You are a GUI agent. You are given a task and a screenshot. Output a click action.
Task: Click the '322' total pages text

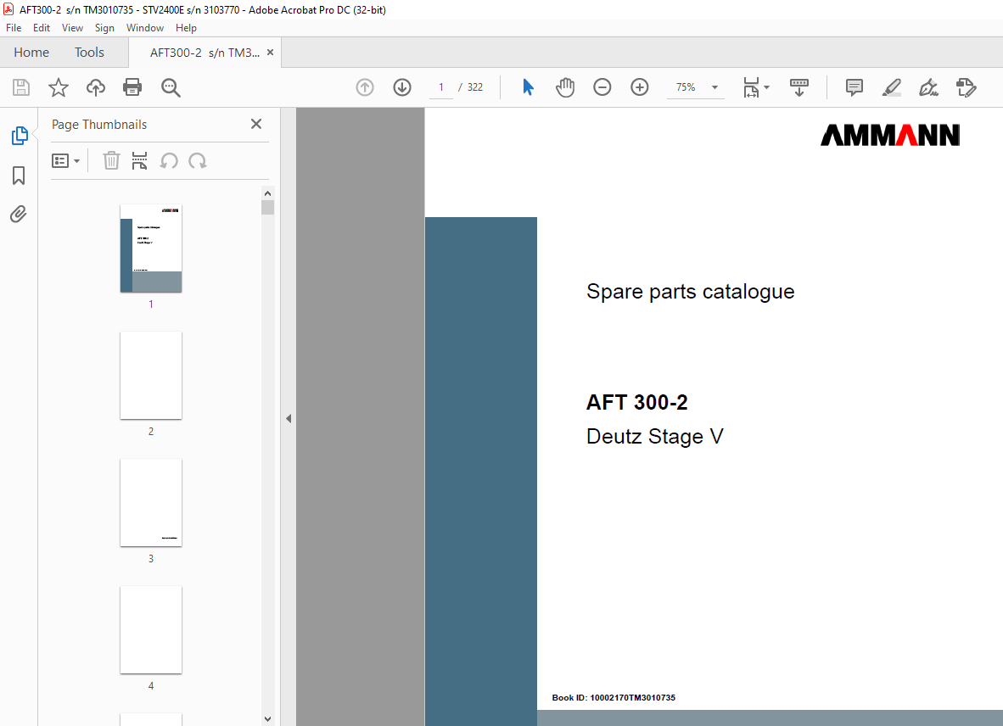point(474,87)
